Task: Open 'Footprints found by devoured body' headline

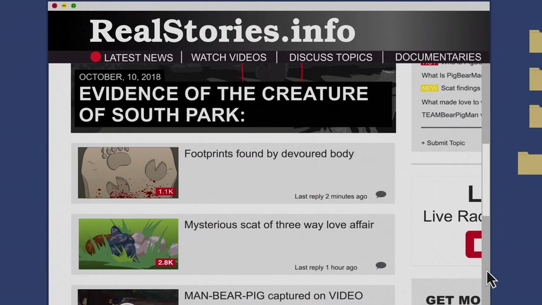Action: click(269, 154)
